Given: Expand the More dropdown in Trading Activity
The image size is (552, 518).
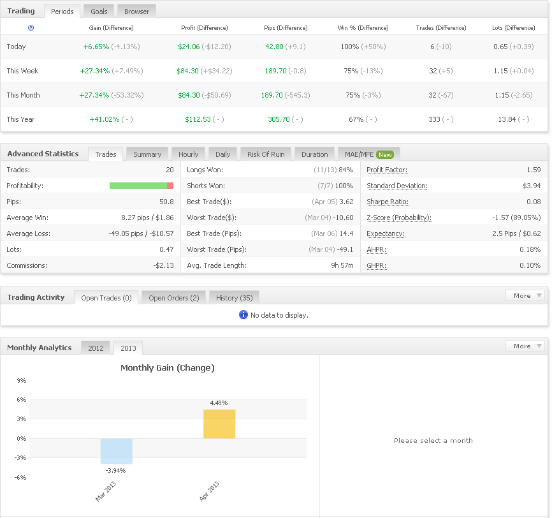Looking at the screenshot, I should tap(525, 295).
